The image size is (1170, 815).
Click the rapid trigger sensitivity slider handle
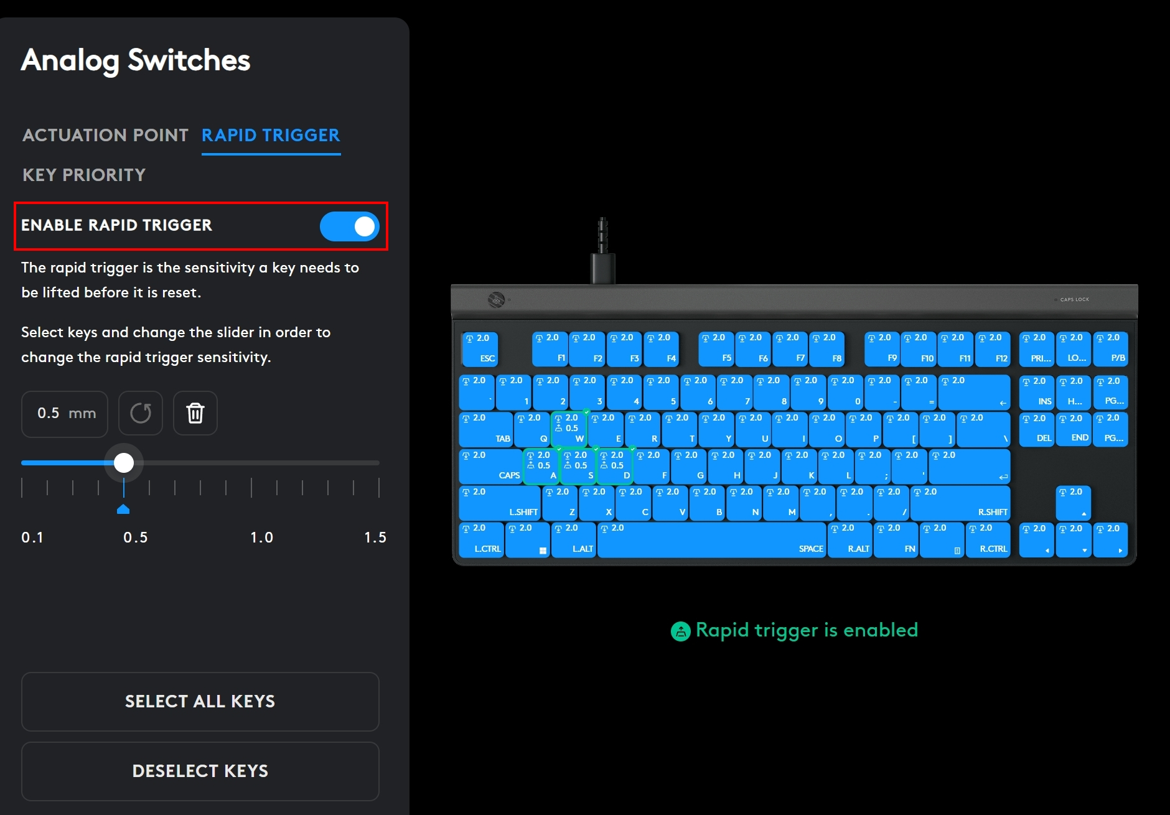click(124, 462)
